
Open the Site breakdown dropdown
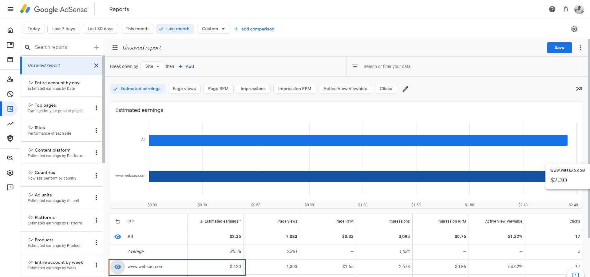coord(152,66)
